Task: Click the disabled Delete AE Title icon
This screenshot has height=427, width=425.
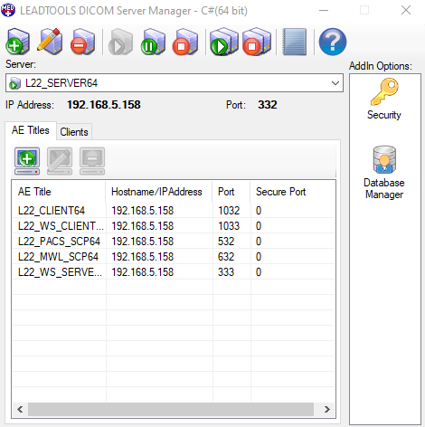Action: (92, 161)
